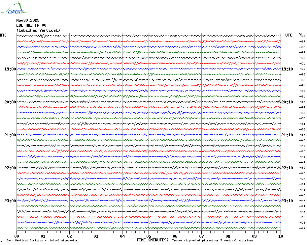The image size is (307, 245).
Task: Click the DC offset value -466
Action: (x=302, y=80)
